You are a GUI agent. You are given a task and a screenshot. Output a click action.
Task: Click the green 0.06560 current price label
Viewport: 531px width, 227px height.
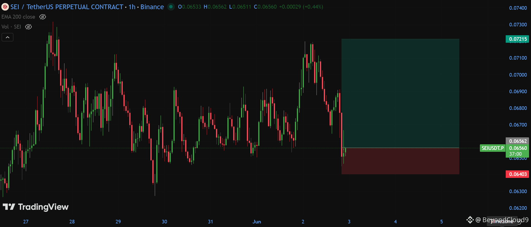point(518,148)
